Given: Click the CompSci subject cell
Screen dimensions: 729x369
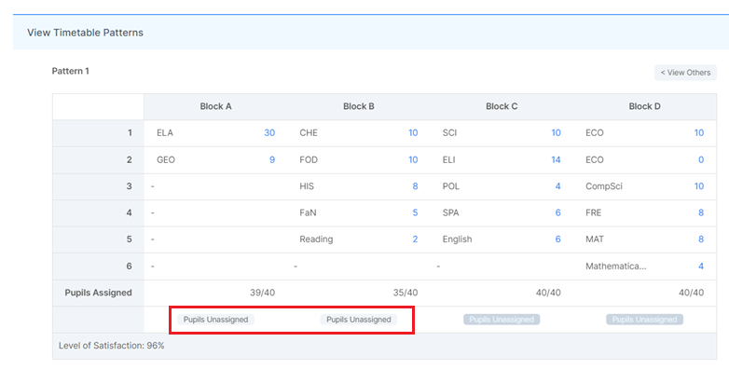Looking at the screenshot, I should [604, 186].
